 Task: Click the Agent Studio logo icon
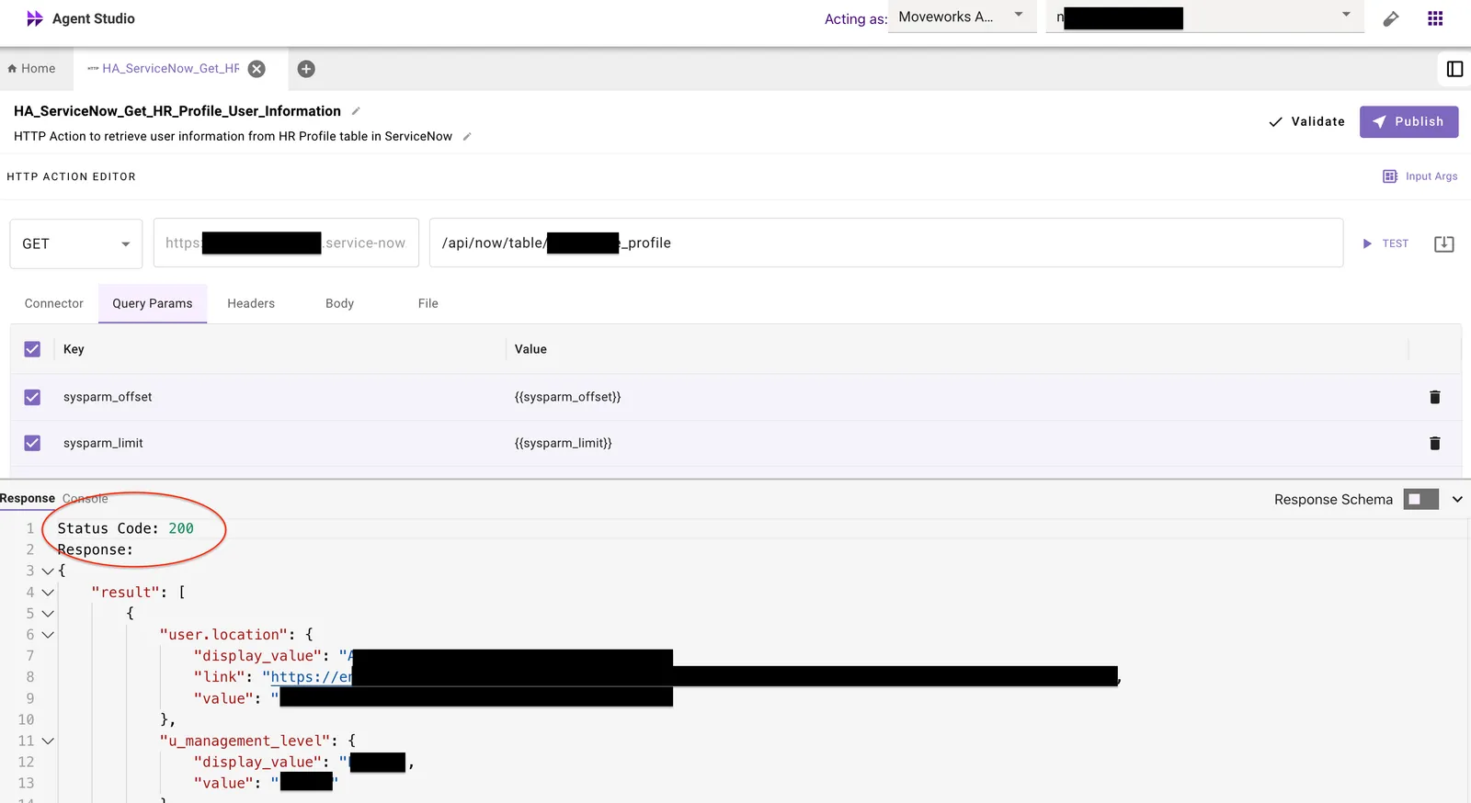coord(35,18)
